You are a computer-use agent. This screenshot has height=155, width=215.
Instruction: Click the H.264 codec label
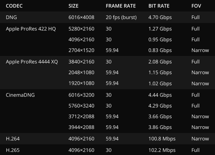(x=13, y=139)
